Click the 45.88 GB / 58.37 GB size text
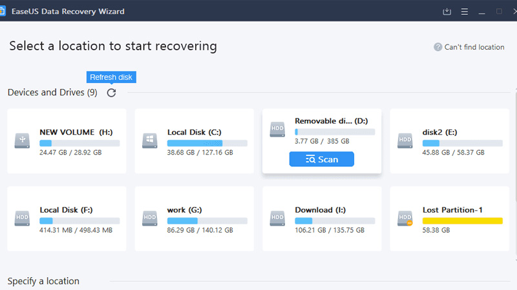The height and width of the screenshot is (290, 517). [x=454, y=153]
